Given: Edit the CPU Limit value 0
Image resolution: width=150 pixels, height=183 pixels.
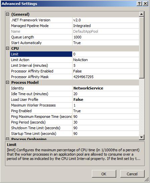Looking at the screenshot, I should coord(106,54).
